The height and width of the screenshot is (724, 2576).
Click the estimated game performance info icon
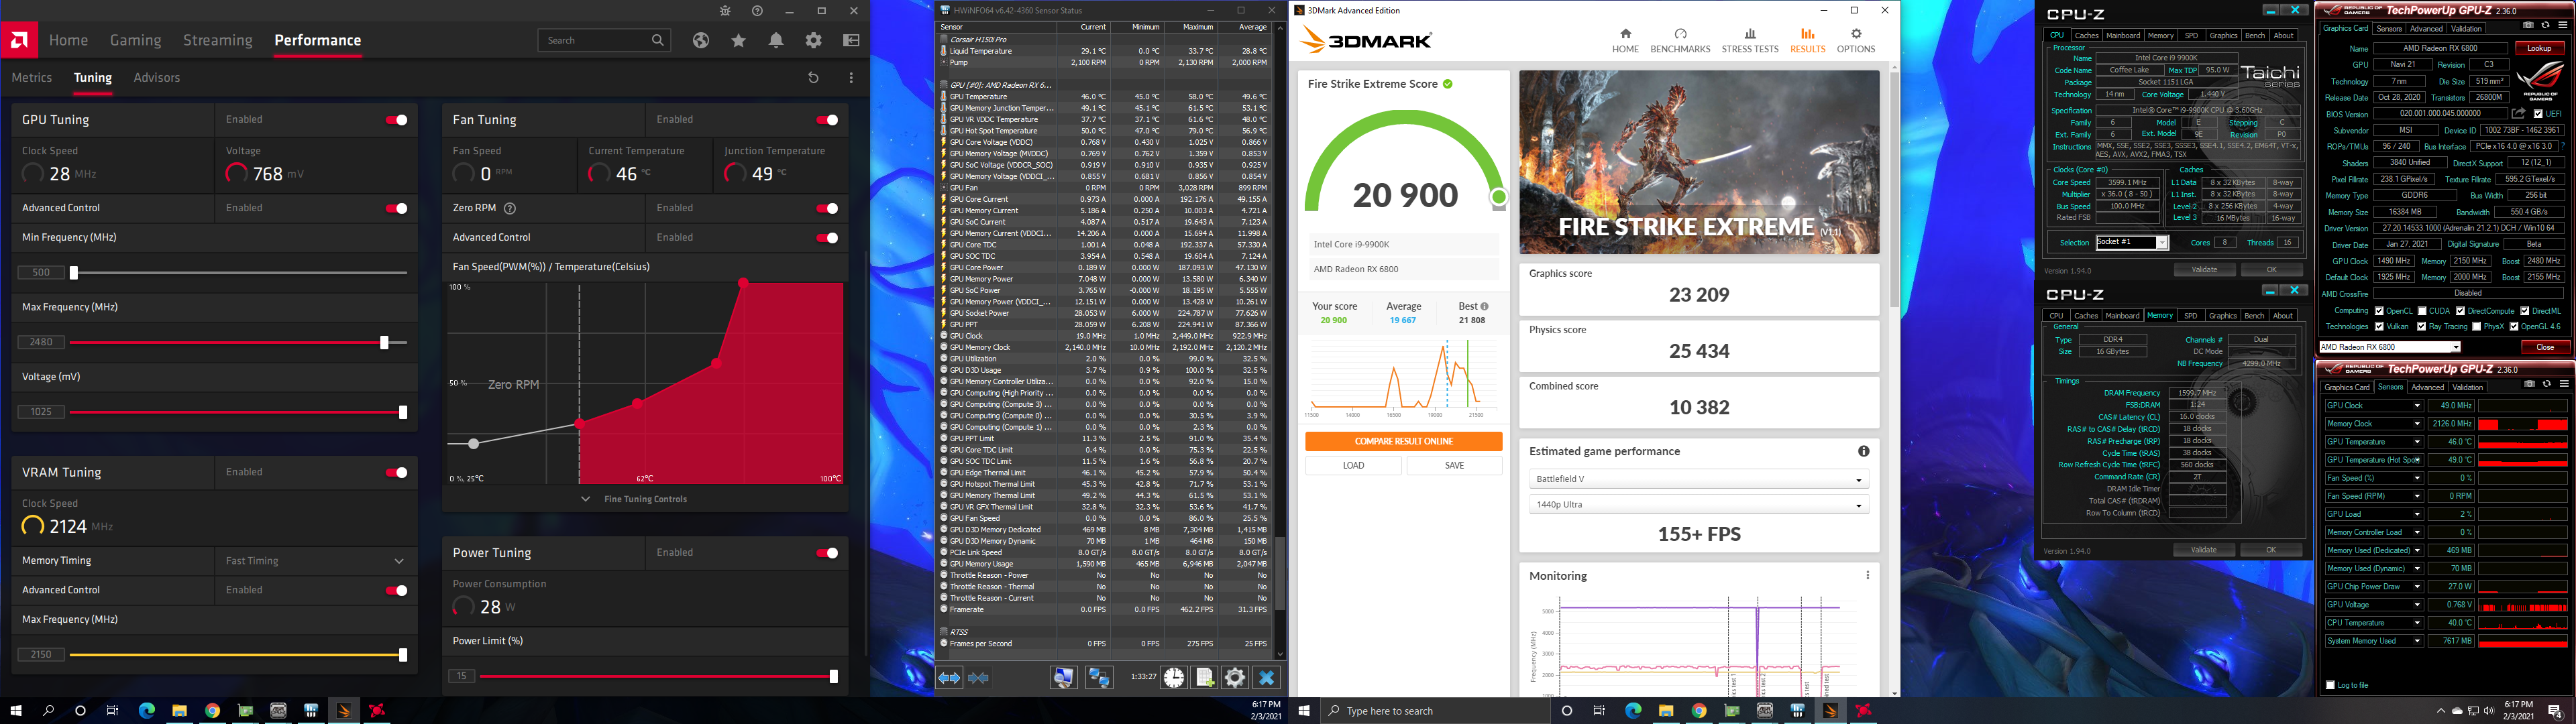click(x=1863, y=451)
